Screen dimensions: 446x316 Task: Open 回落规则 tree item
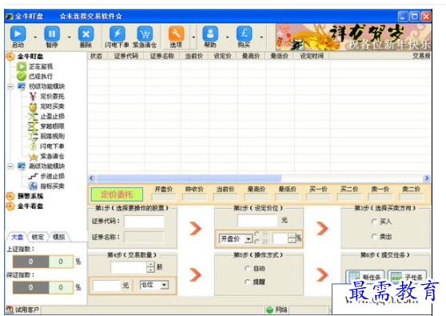click(52, 136)
